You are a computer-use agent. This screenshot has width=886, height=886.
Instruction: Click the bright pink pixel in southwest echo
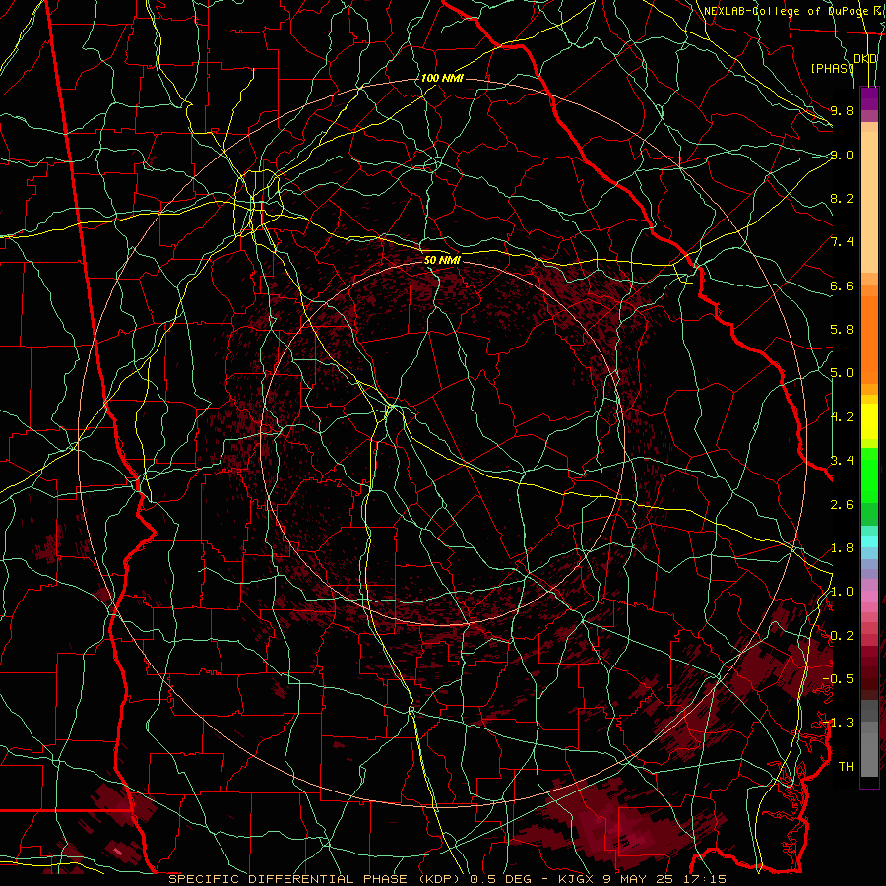[117, 851]
